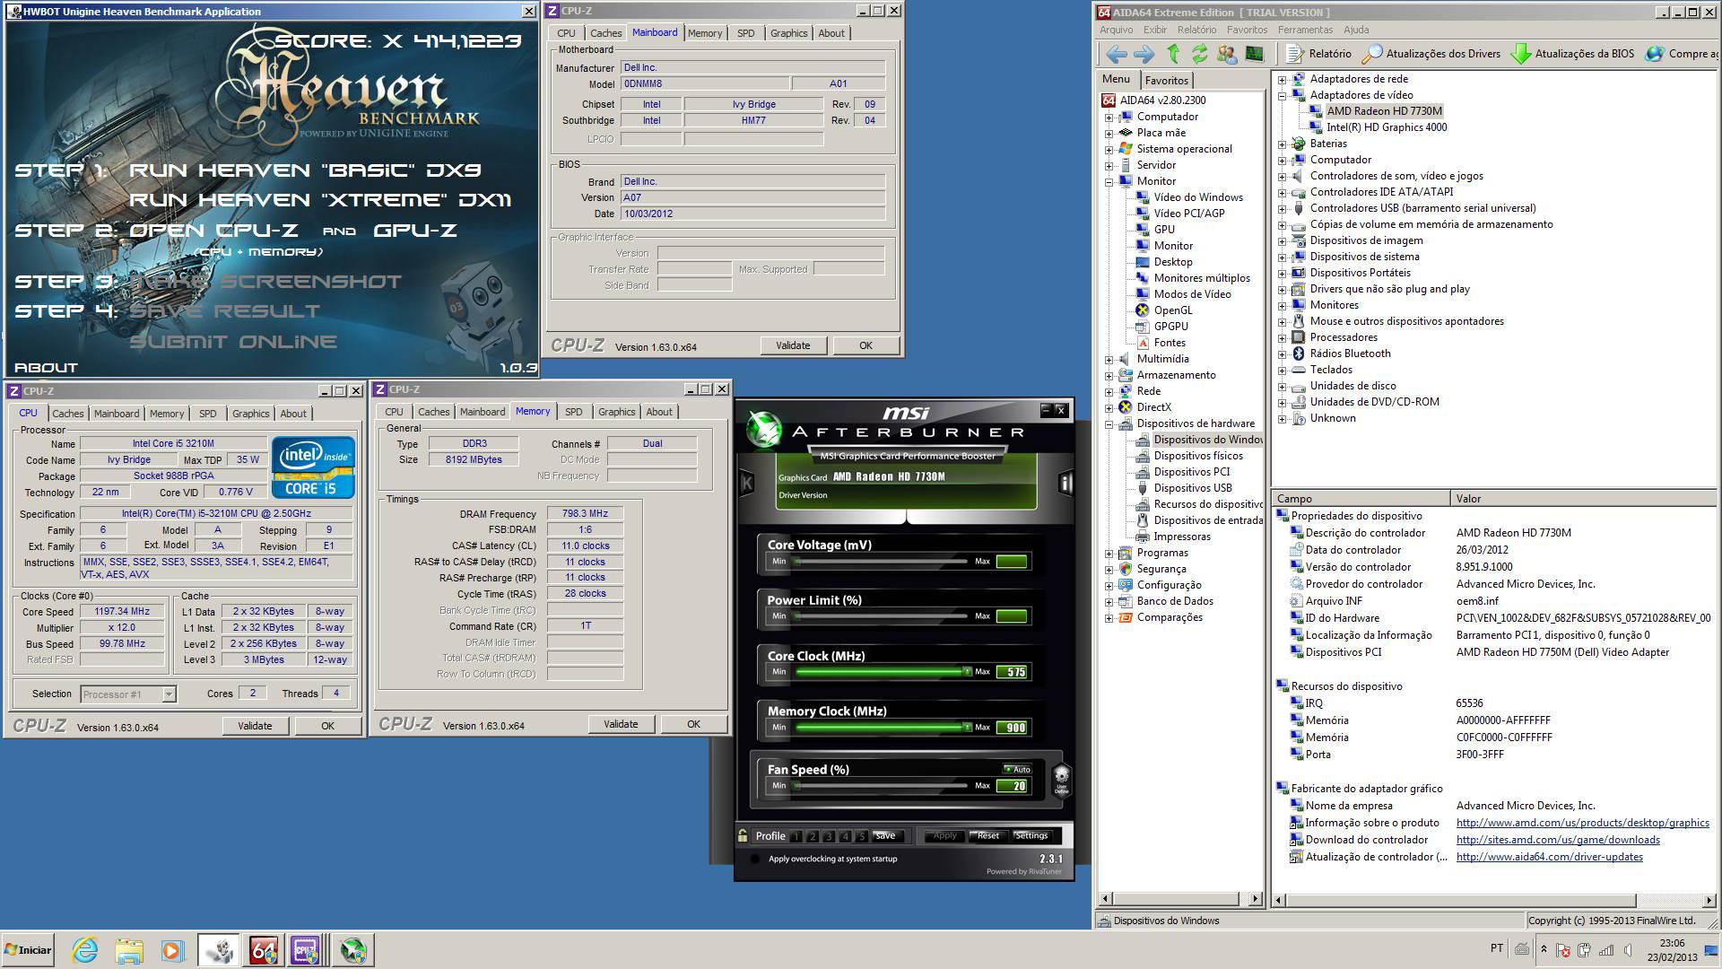The image size is (1722, 969).
Task: Select Afterburner profile slot 5
Action: pyautogui.click(x=862, y=836)
